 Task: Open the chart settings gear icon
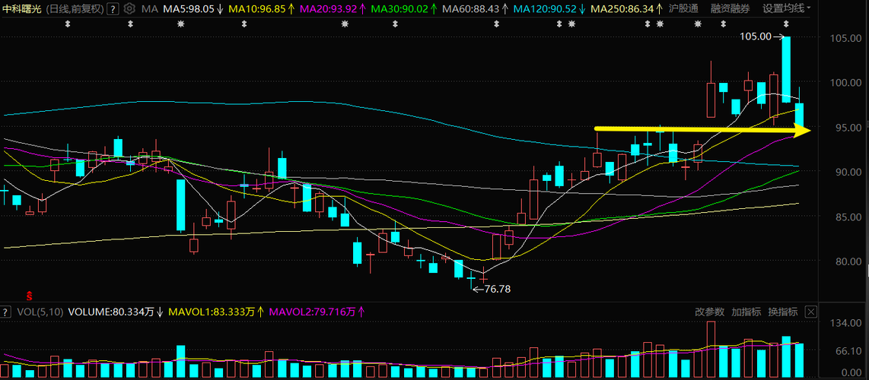pyautogui.click(x=129, y=8)
